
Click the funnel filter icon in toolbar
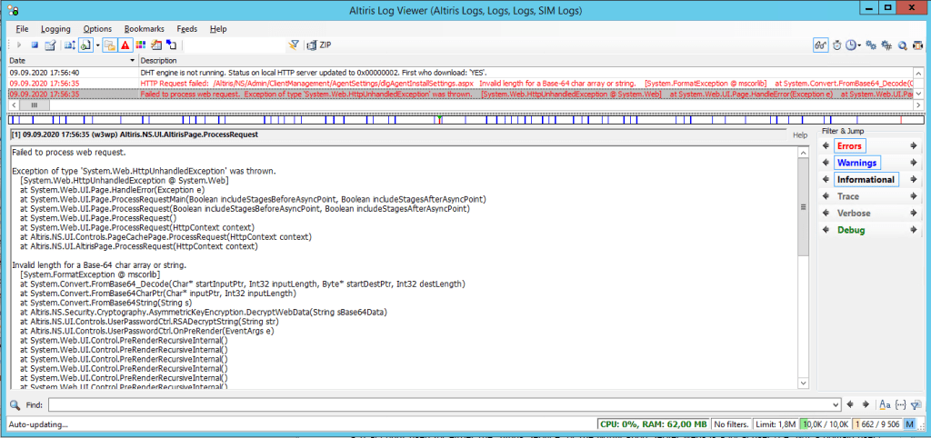[294, 45]
